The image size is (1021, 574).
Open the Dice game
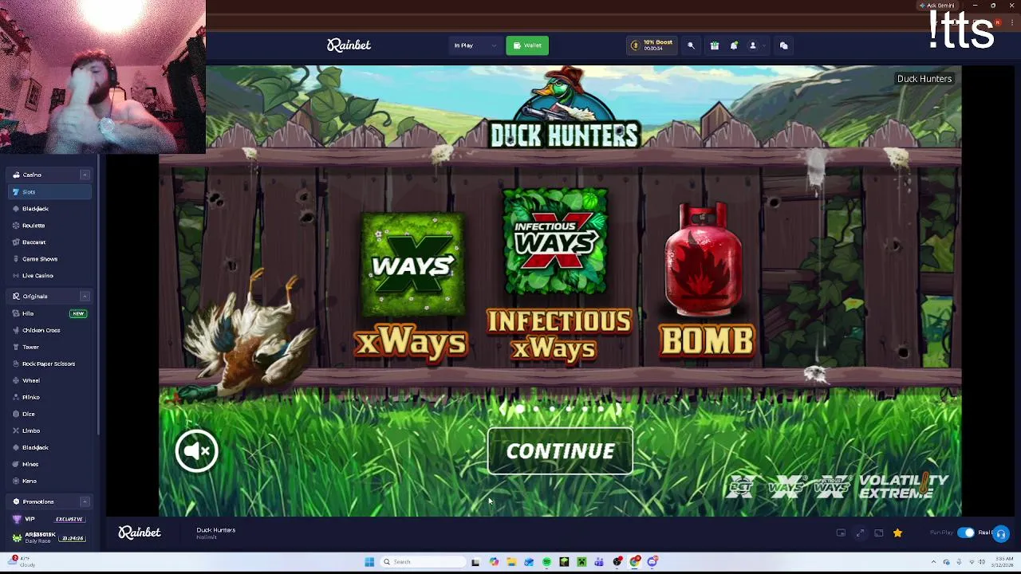coord(49,414)
